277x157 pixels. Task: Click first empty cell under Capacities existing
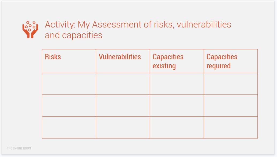177,84
